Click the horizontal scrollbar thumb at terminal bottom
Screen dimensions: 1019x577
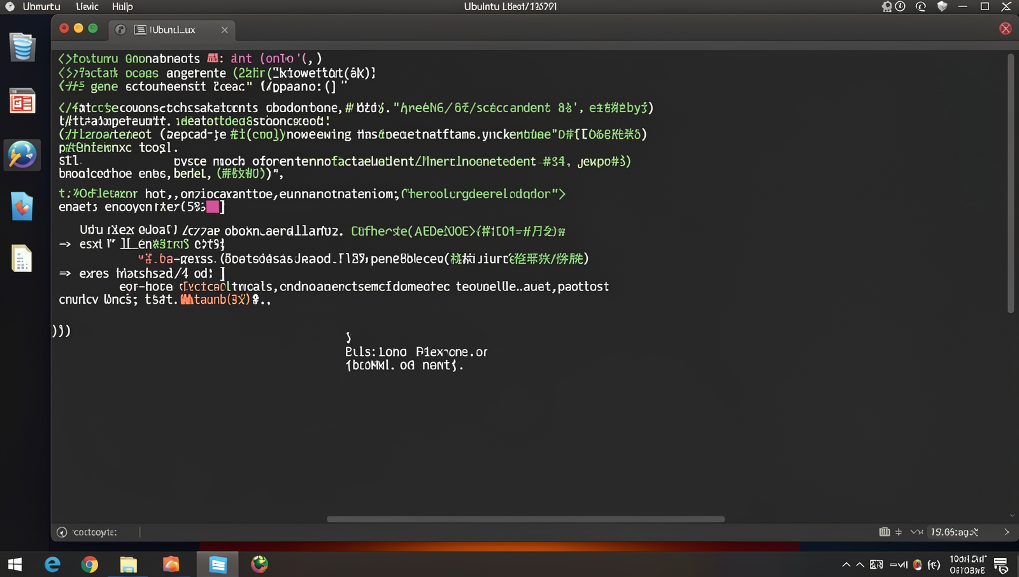(x=526, y=519)
